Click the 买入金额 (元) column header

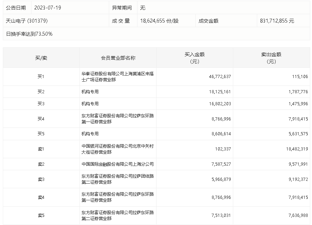pyautogui.click(x=195, y=58)
